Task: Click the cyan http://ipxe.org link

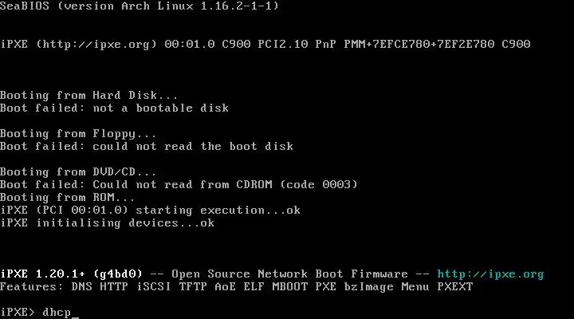Action: point(490,274)
